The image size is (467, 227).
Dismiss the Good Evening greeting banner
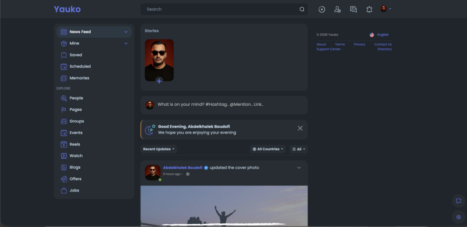[300, 128]
